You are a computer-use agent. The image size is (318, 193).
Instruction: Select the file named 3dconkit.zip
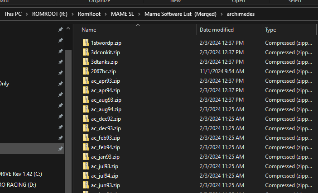(106, 52)
